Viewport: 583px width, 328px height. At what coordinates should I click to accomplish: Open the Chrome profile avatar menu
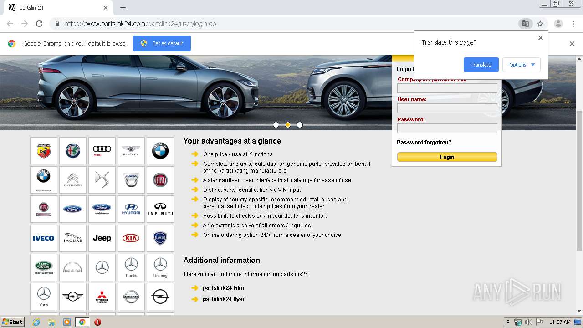tap(558, 24)
